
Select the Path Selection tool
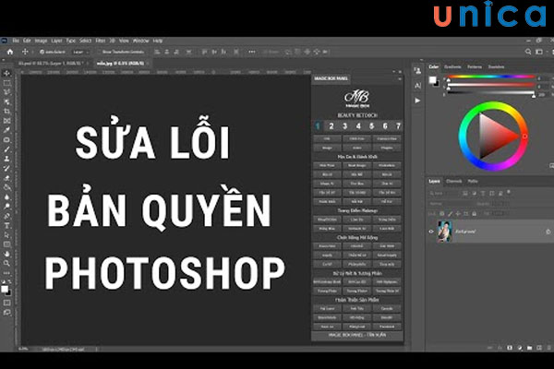point(6,235)
